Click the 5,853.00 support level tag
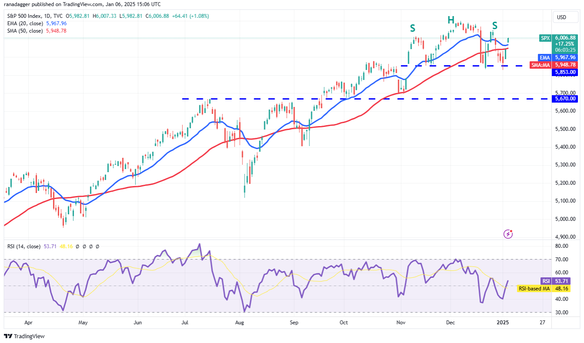584x343 pixels. point(565,72)
